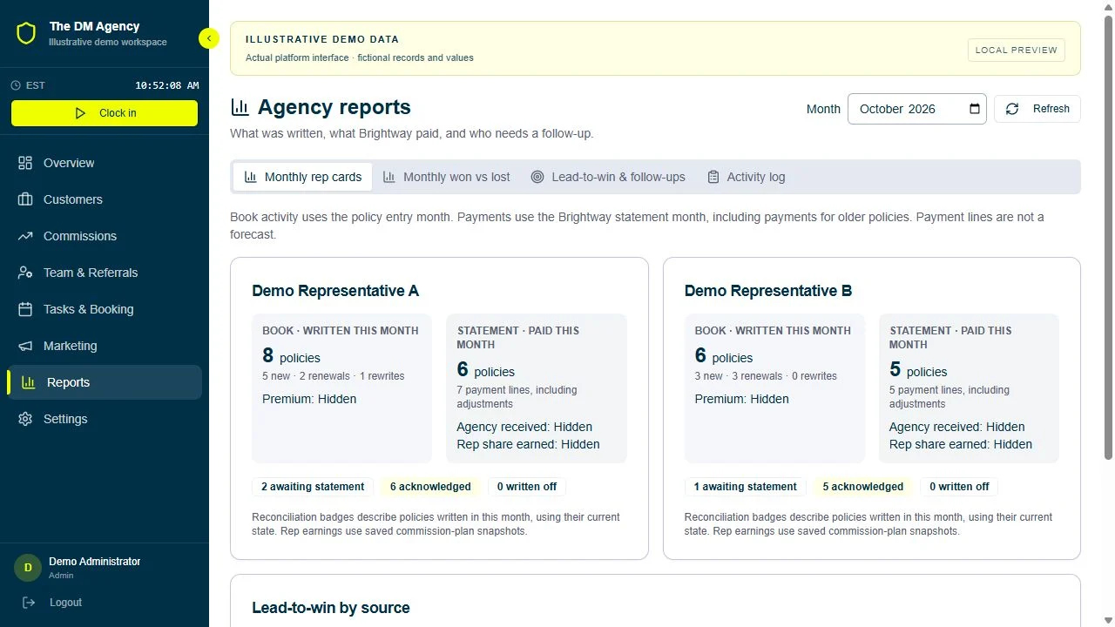Click the "5 acknowledged" badge
1115x627 pixels.
point(863,487)
